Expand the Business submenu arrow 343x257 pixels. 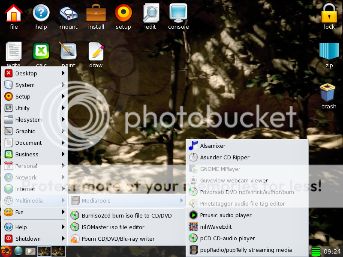(63, 154)
